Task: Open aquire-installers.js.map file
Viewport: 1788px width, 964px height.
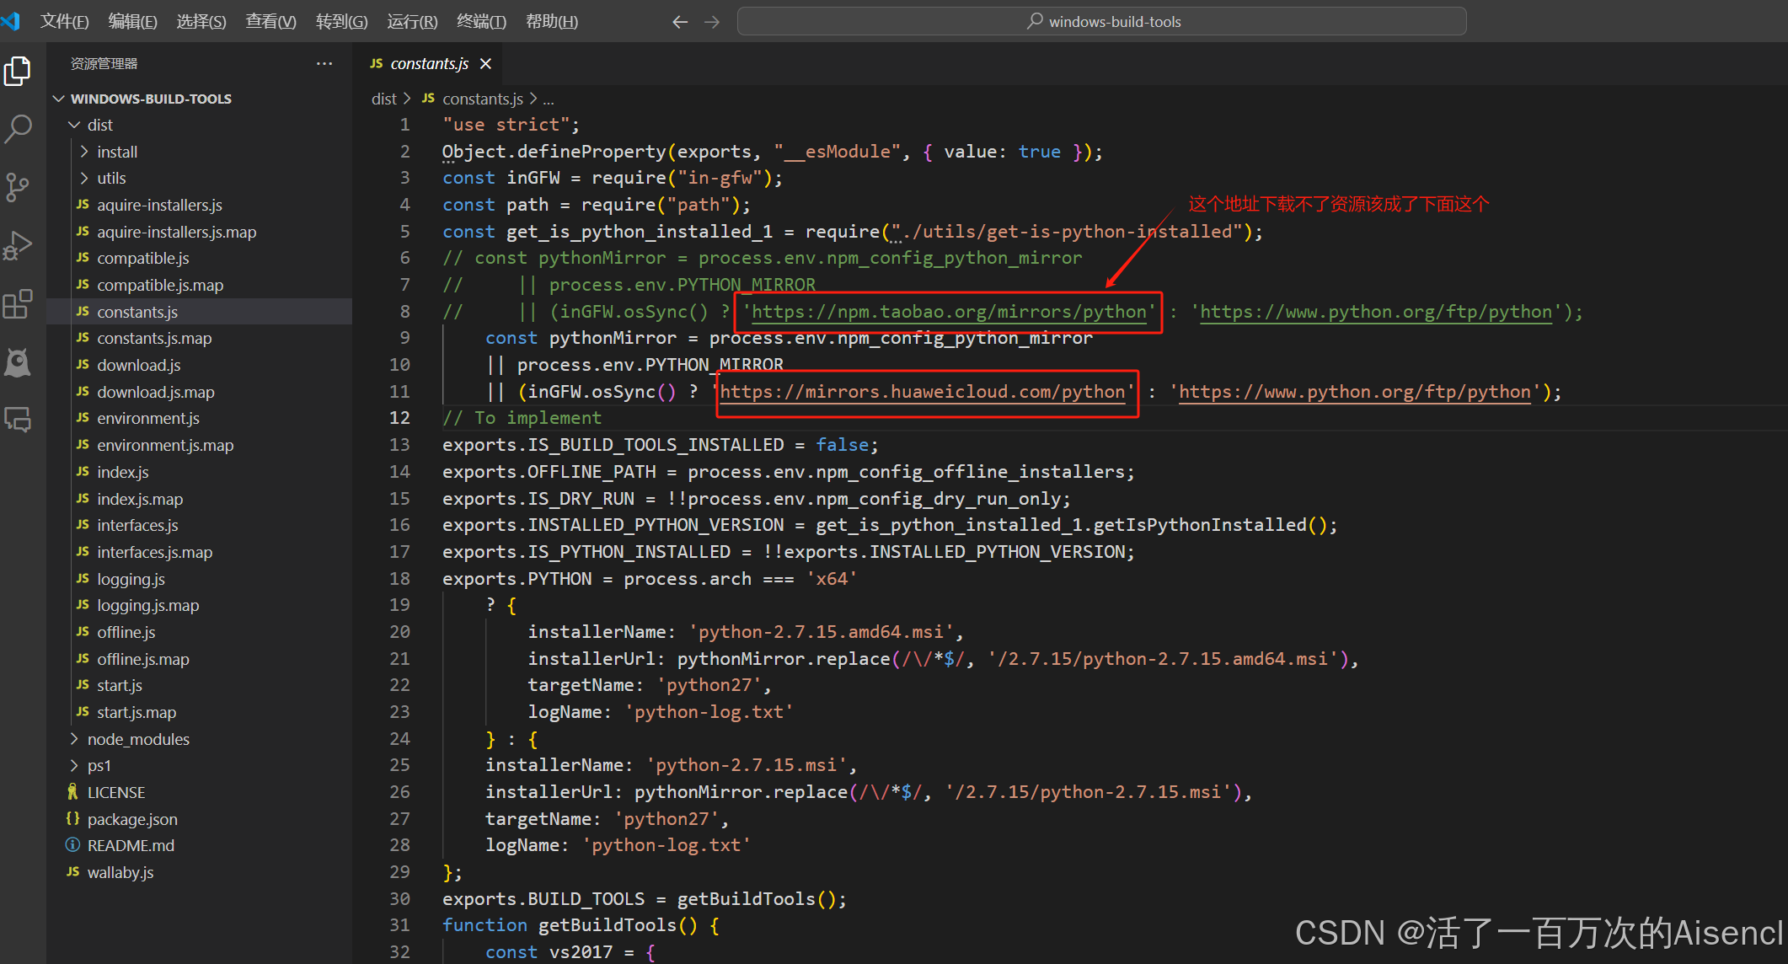Action: point(176,232)
